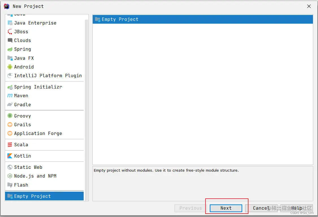Click the disabled Previous button
This screenshot has width=318, height=217.
pyautogui.click(x=191, y=208)
